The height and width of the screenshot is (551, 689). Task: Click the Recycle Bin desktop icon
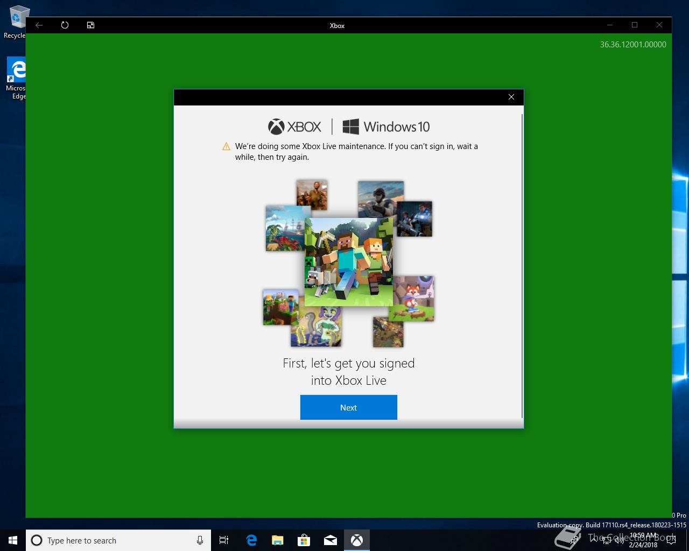pos(16,23)
